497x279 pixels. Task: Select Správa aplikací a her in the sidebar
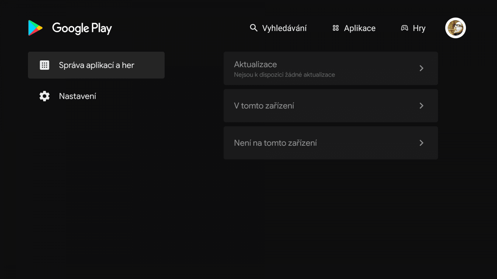[97, 65]
